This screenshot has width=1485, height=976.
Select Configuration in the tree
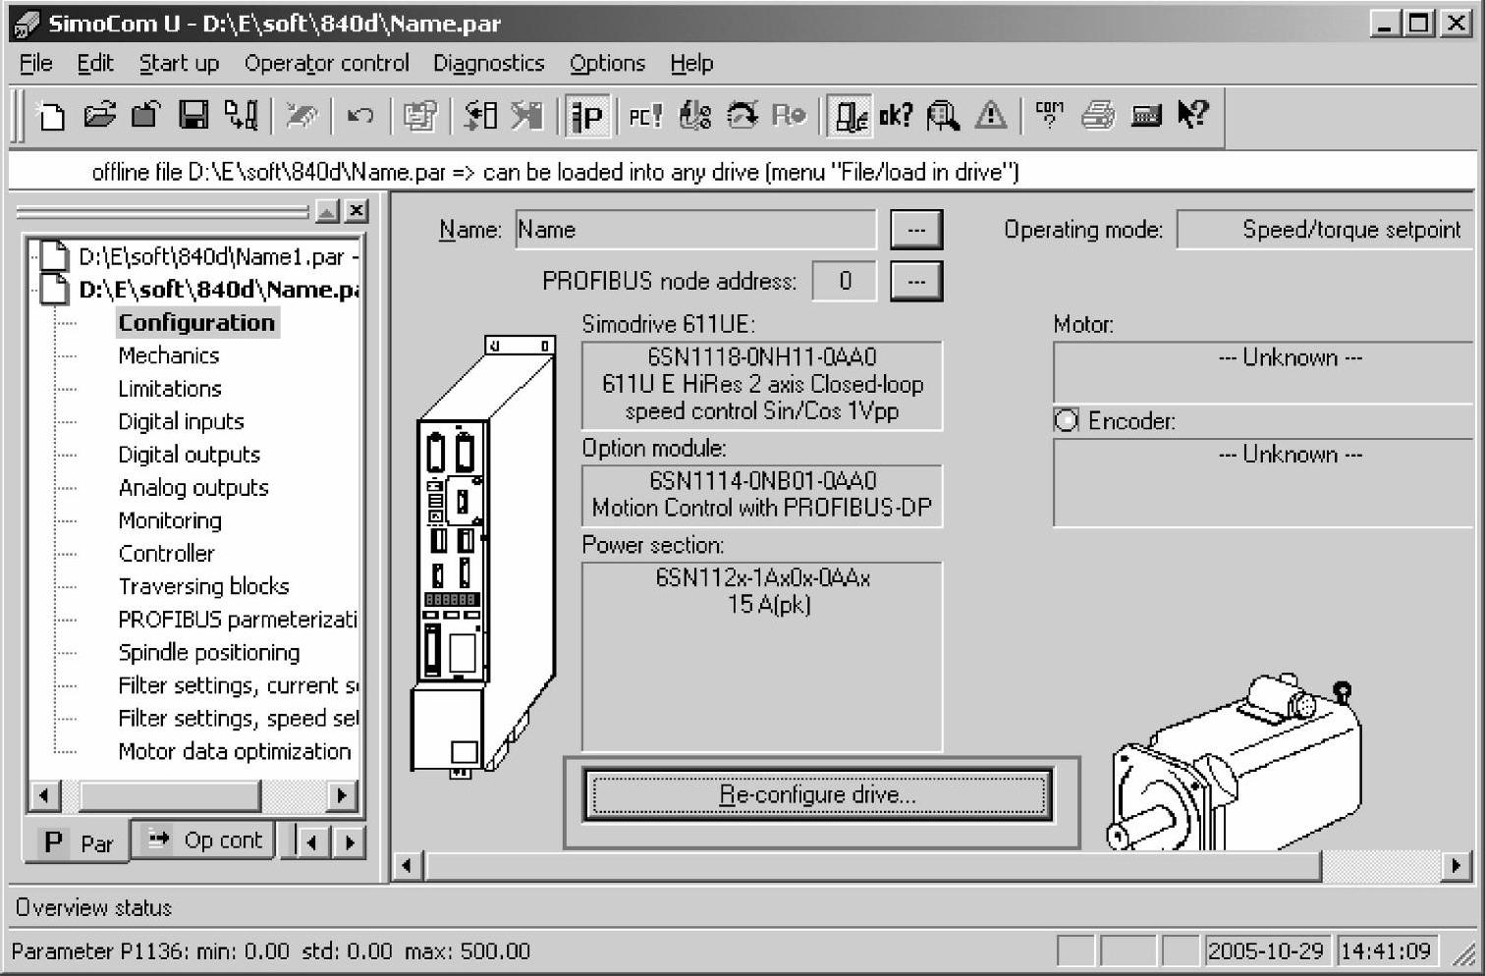pos(196,322)
